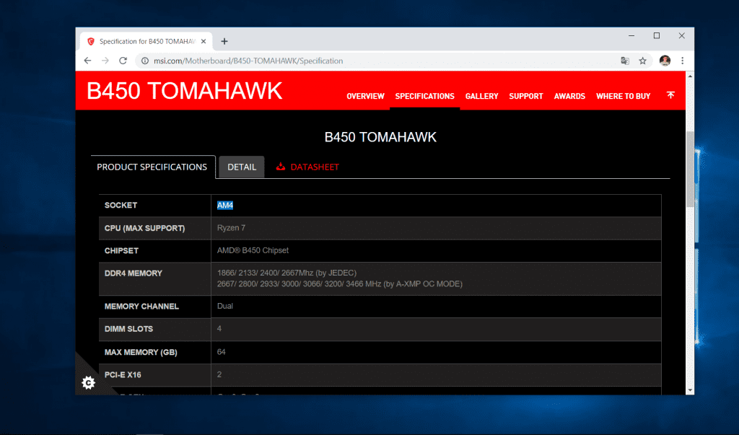This screenshot has width=739, height=435.
Task: Click the highlighted AM4 socket value
Action: coord(225,205)
